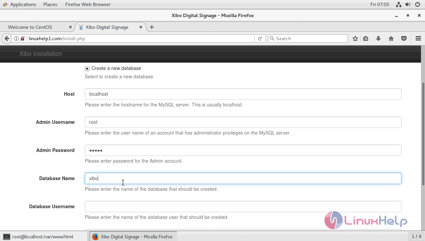This screenshot has height=241, width=425.
Task: Close the Welcome to CentOS tab
Action: (70, 27)
